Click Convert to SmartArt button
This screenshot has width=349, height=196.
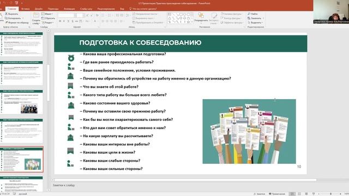point(148,22)
